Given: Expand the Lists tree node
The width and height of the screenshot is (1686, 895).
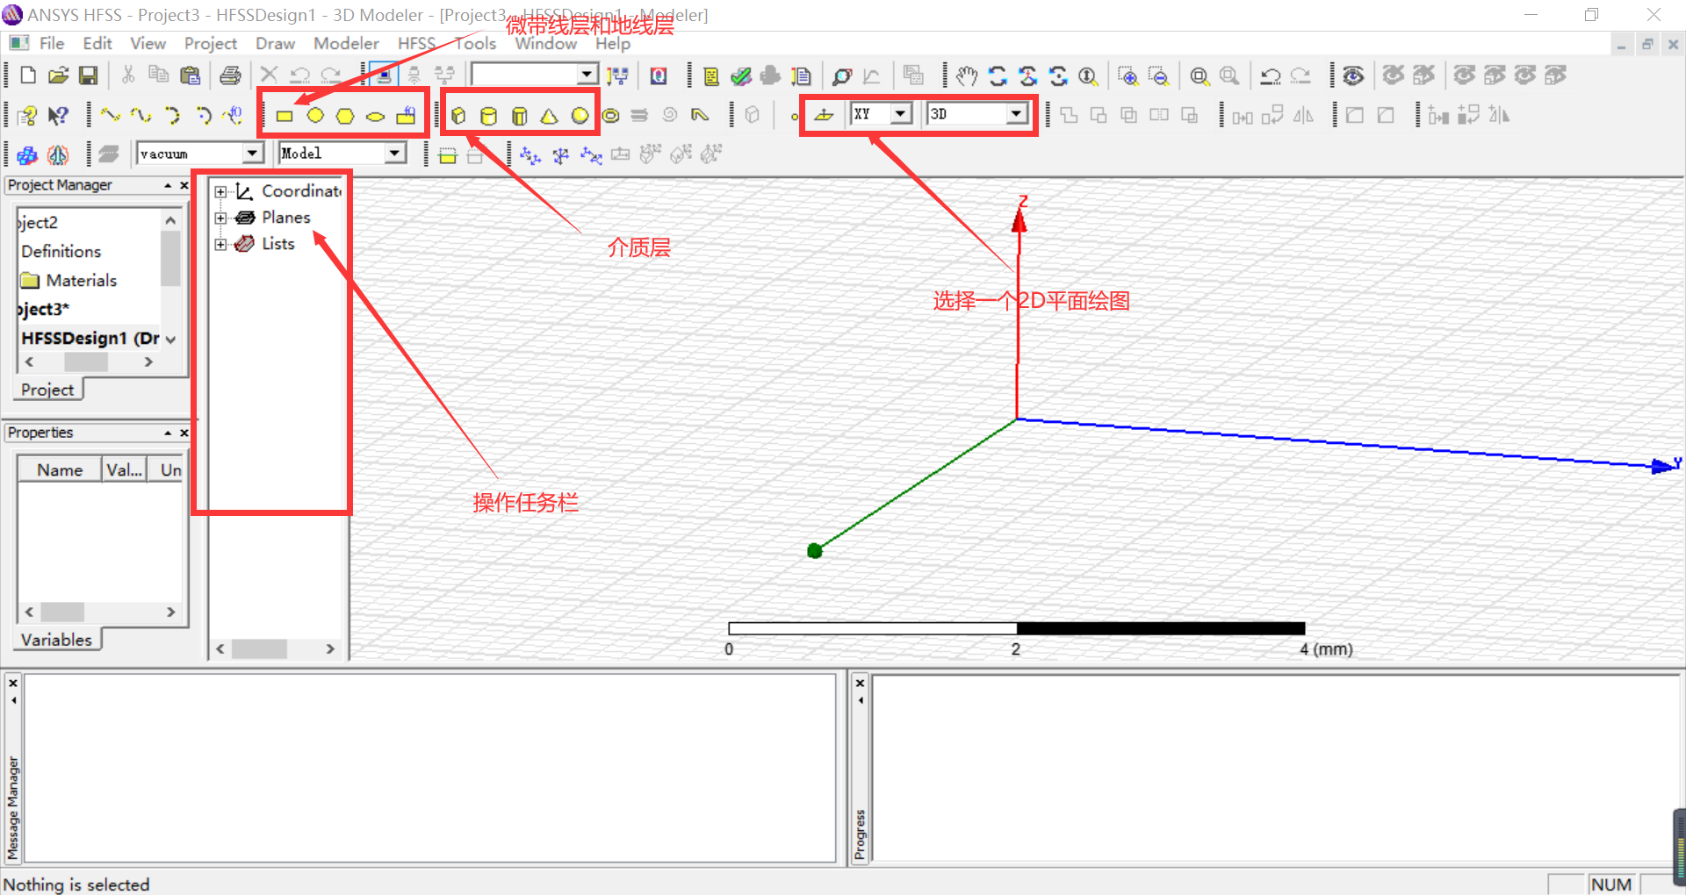Looking at the screenshot, I should click(220, 244).
